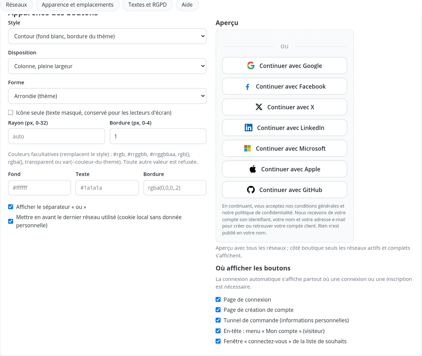Click the Apple logo icon
The height and width of the screenshot is (356, 422).
point(253,169)
